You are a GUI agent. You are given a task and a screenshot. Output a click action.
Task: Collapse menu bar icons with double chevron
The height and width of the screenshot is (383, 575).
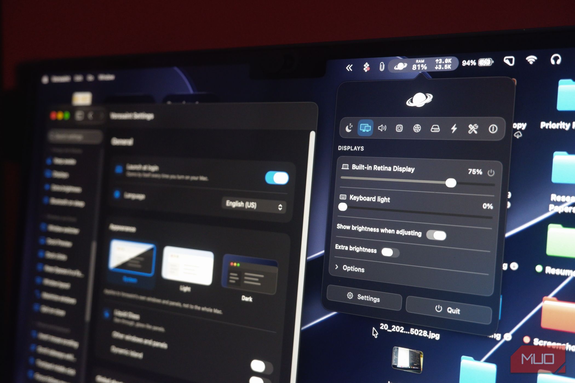click(349, 68)
